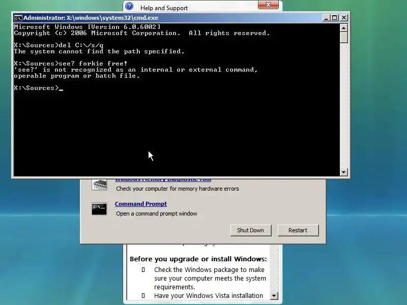Click the Memory Diagnostic Tool chip icon
This screenshot has height=305, width=407.
pos(99,185)
